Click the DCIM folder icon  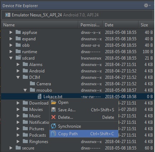point(25,77)
